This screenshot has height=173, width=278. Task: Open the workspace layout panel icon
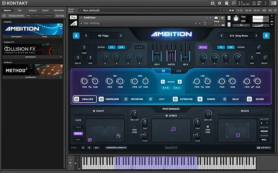(227, 3)
